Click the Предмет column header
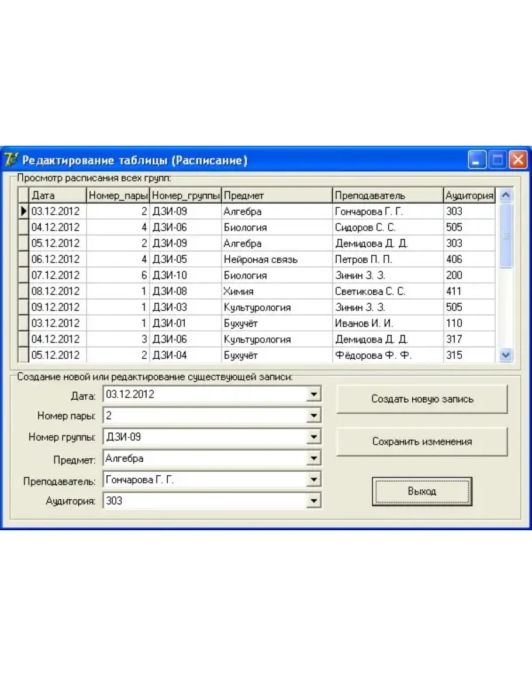This screenshot has height=676, width=532. click(x=277, y=195)
